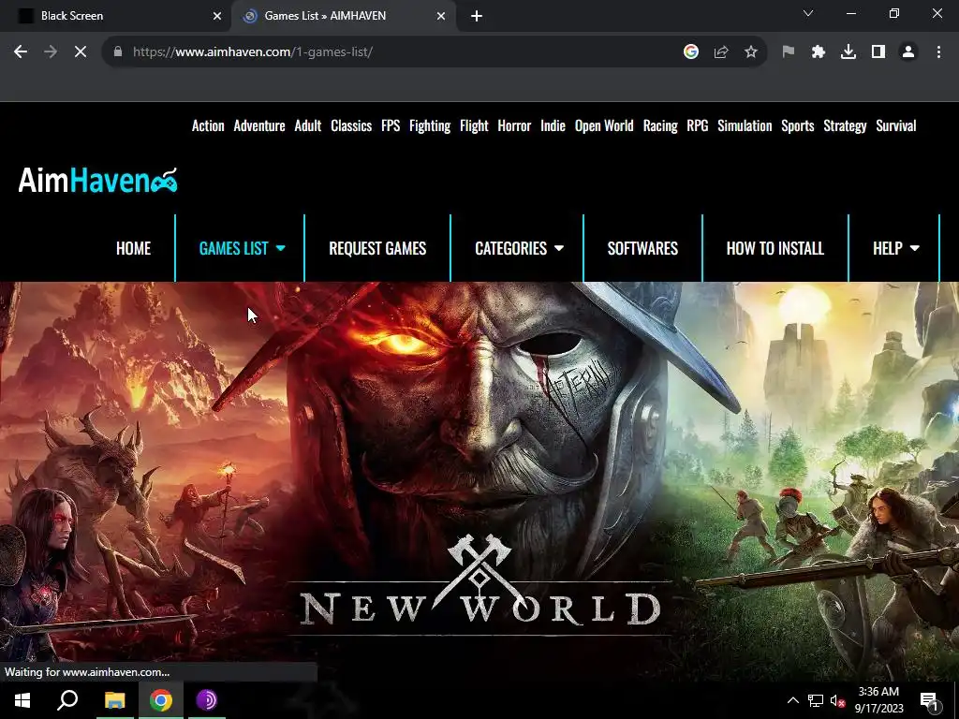
Task: Open the HELP menu item
Action: [x=888, y=248]
